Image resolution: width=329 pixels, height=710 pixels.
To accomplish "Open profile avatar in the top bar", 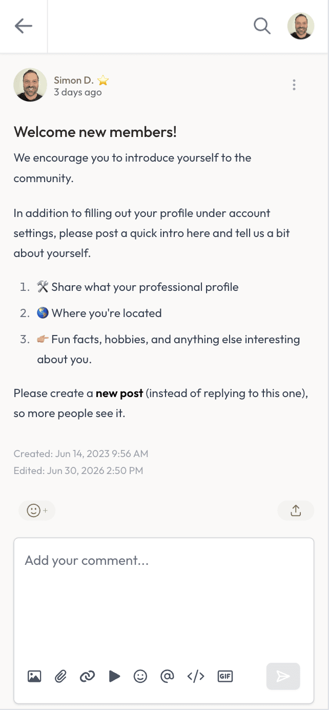I will tap(301, 26).
